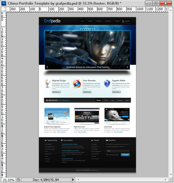Click the Photoshop Ps icon in the title bar
This screenshot has height=183, width=174.
pos(4,3)
